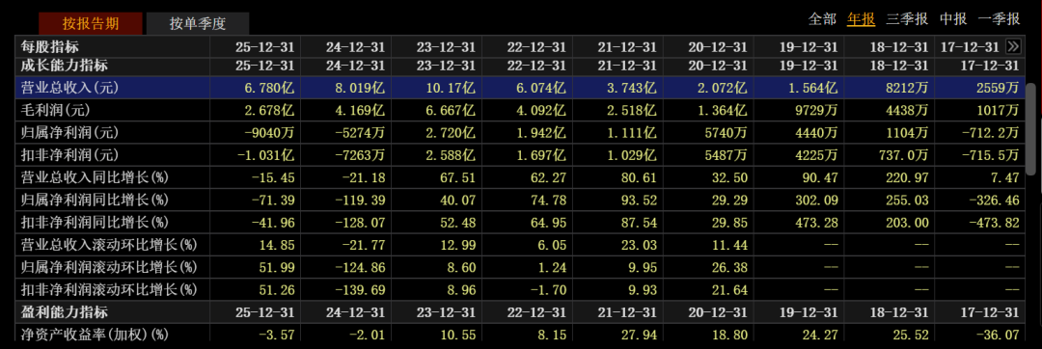
Task: Click the 24-12-31 column header in top row
Action: pyautogui.click(x=355, y=47)
